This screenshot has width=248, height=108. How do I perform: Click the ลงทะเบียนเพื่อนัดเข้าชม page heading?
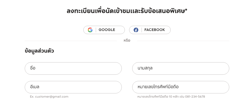[x=125, y=11]
